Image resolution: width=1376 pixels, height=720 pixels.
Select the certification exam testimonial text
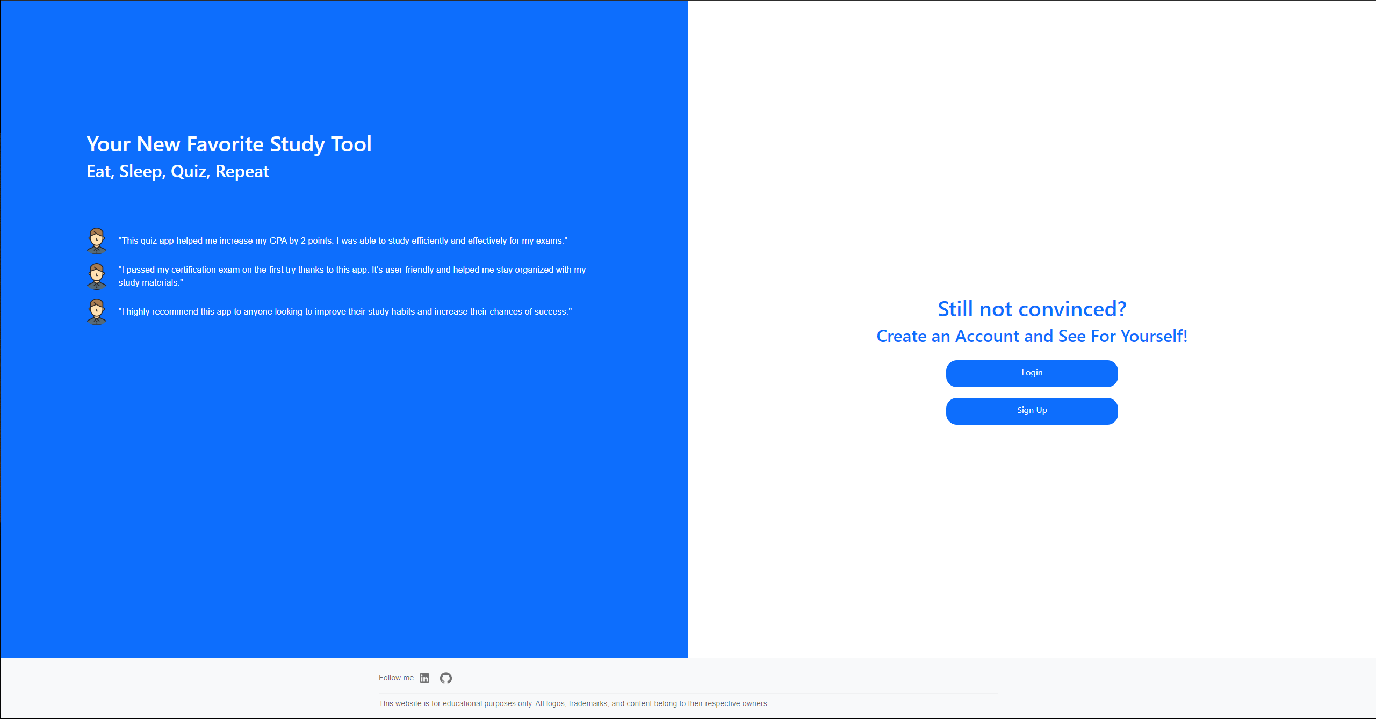coord(352,270)
